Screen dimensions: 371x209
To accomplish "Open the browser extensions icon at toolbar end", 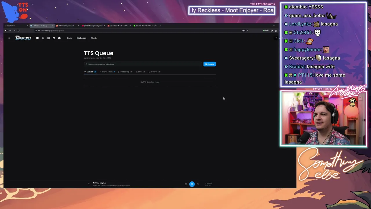I will (x=276, y=30).
